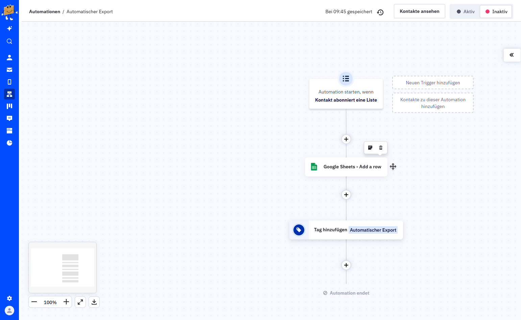Open Settings gear in sidebar
521x320 pixels.
click(x=9, y=298)
